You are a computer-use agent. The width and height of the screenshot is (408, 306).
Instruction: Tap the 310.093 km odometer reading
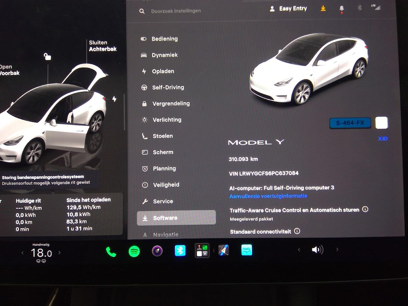[243, 159]
